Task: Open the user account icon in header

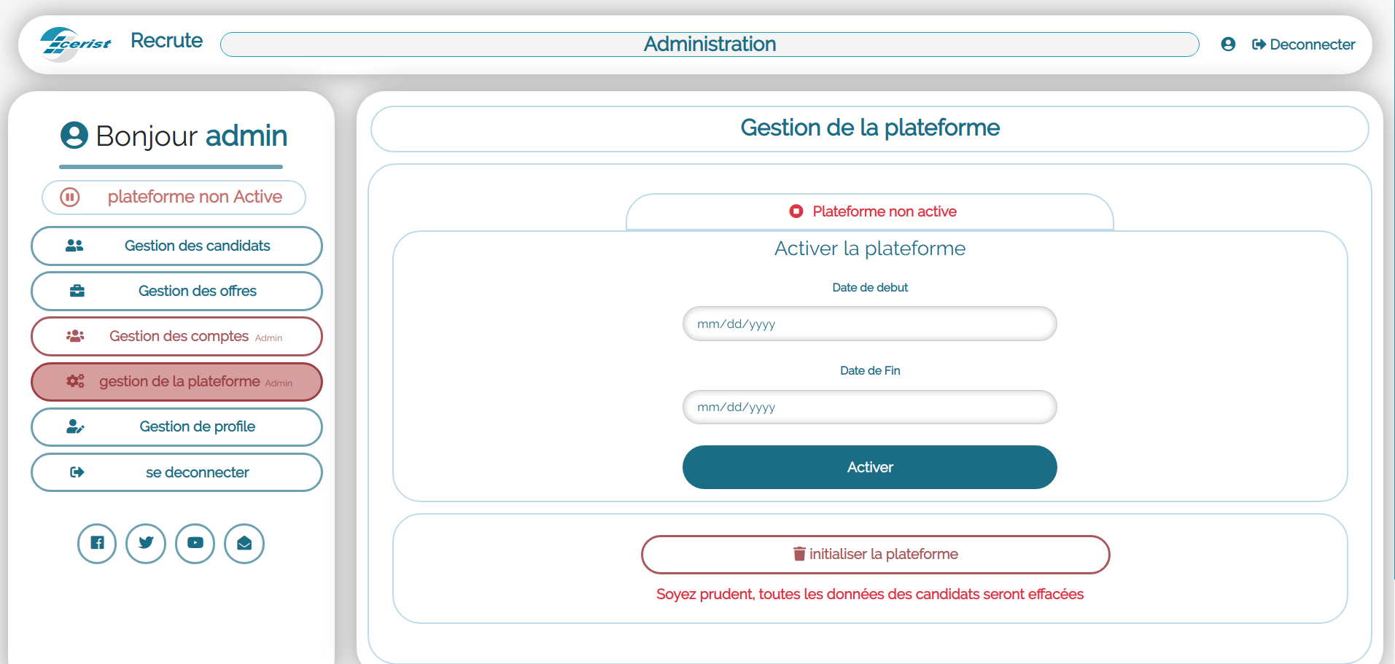Action: coord(1228,44)
